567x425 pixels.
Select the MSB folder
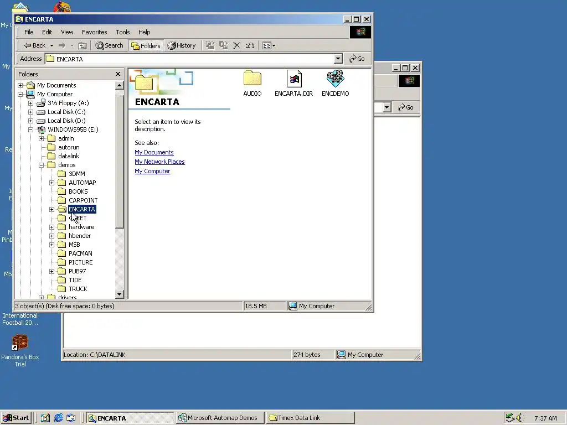74,245
